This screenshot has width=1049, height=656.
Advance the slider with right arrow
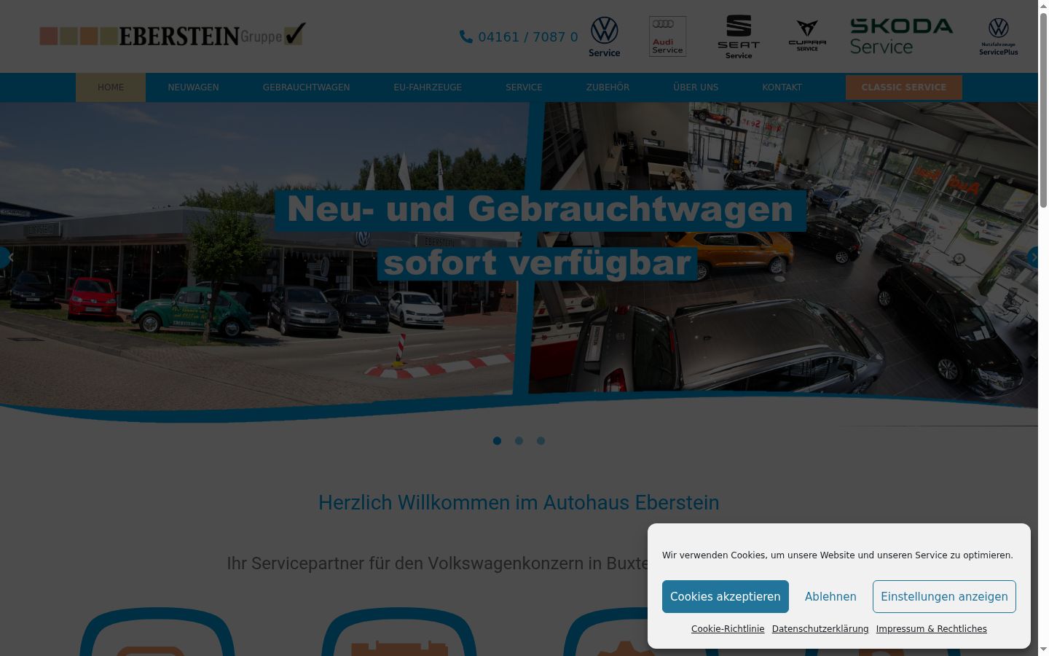pos(1032,257)
